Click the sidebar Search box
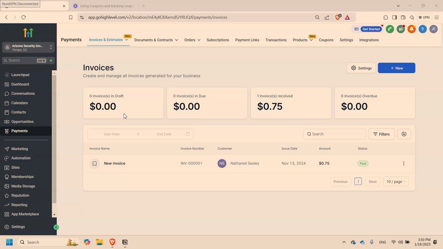The width and height of the screenshot is (443, 249). point(24,61)
